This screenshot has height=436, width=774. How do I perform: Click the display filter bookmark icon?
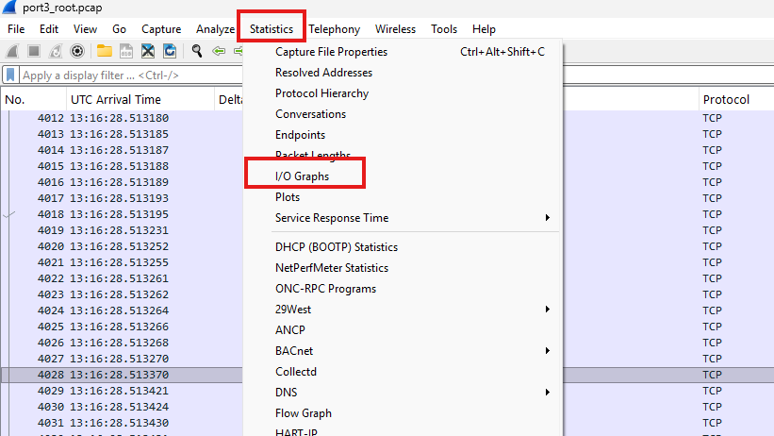point(10,75)
